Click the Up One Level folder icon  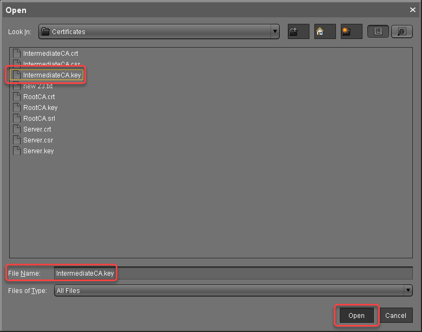pos(298,32)
